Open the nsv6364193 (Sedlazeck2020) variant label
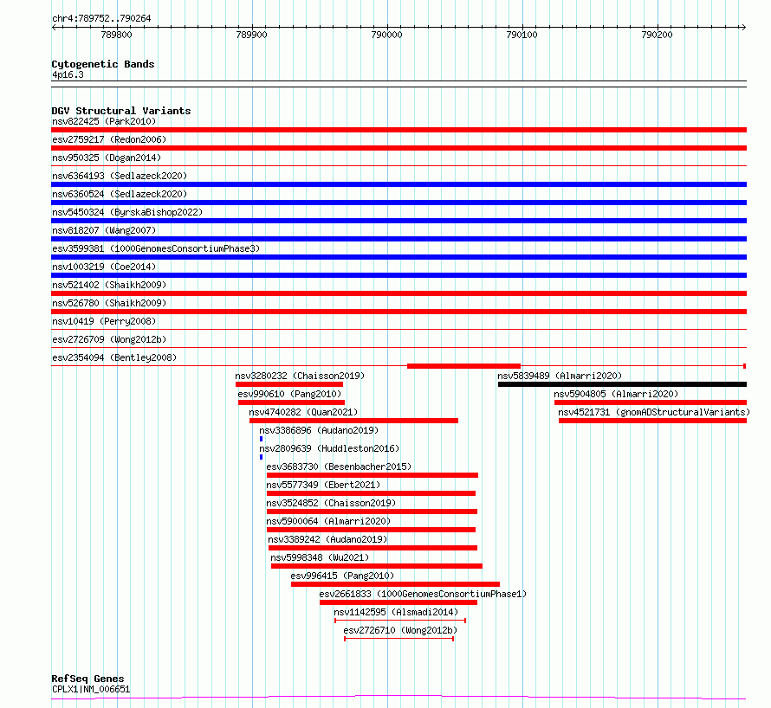The image size is (771, 708). 120,176
